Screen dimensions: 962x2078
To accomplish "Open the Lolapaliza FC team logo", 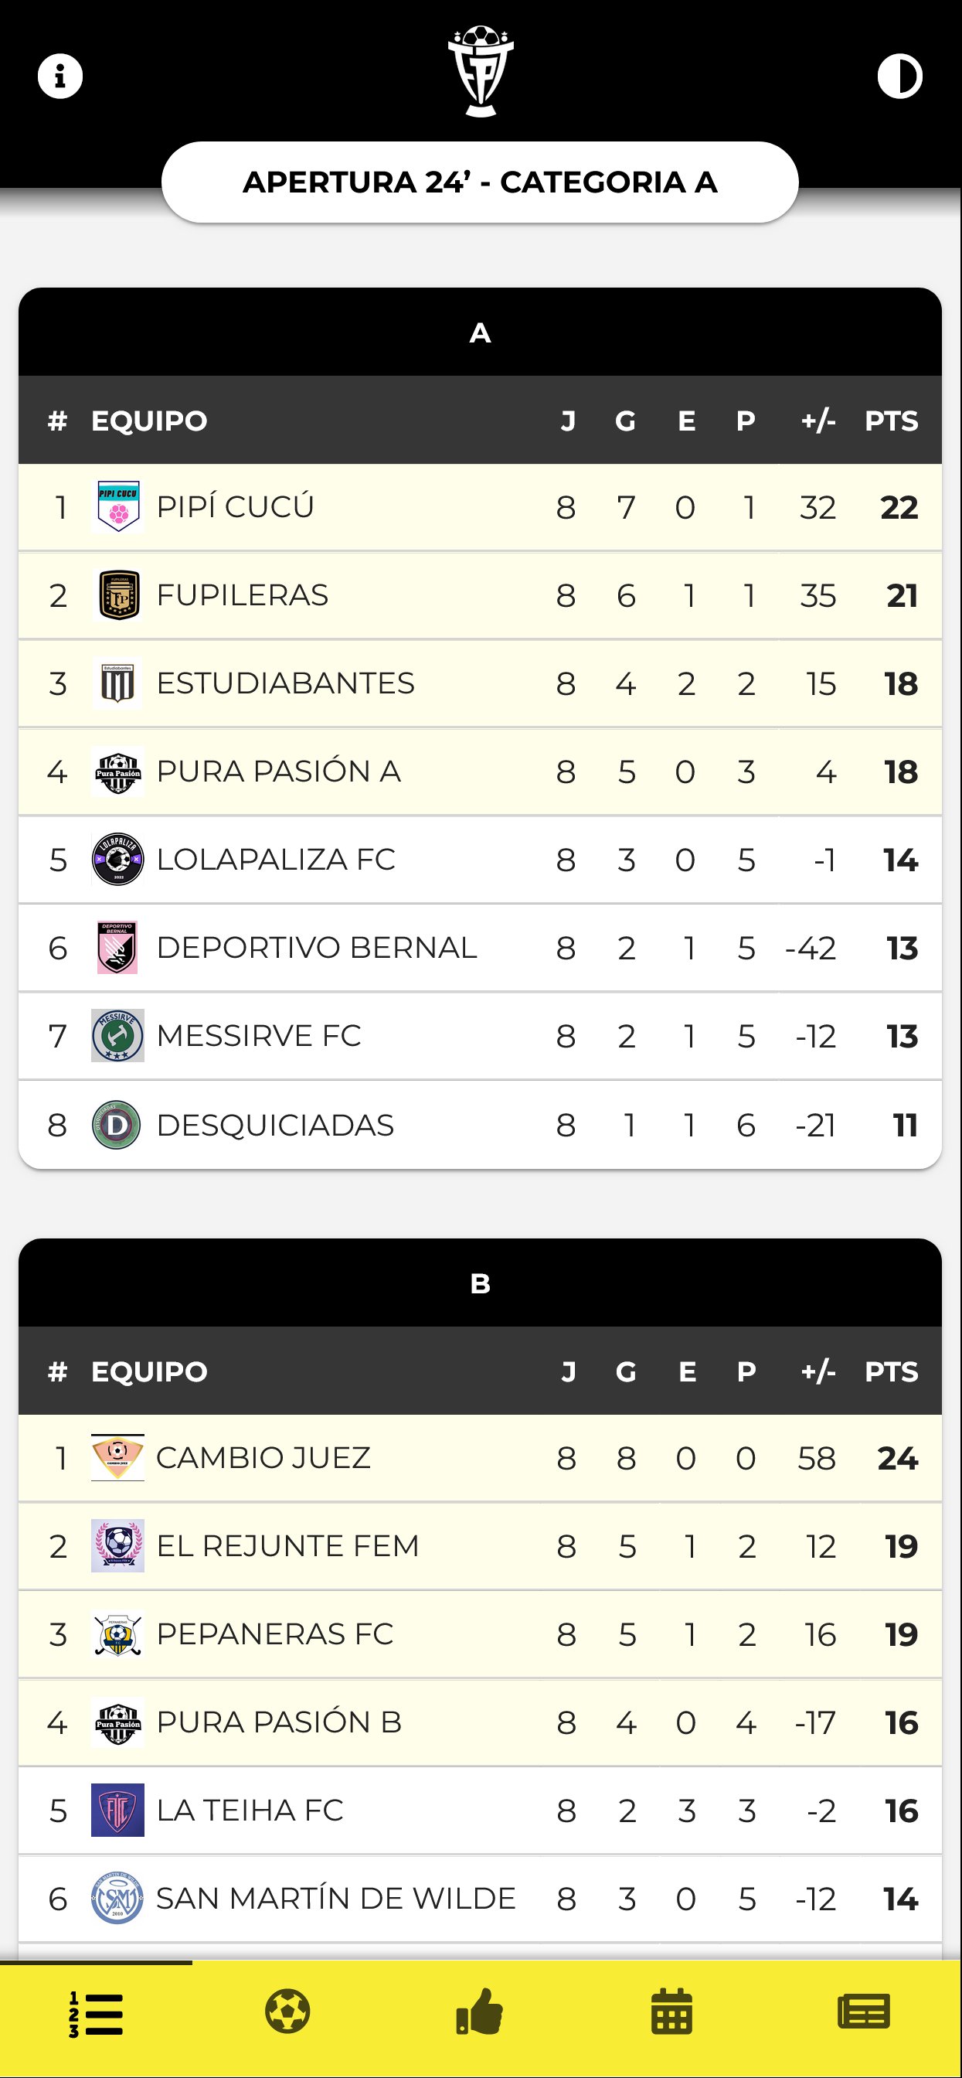I will point(117,859).
